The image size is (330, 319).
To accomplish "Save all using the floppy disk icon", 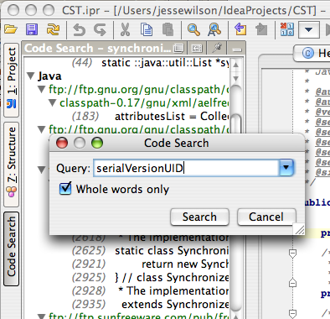I will coord(32,29).
